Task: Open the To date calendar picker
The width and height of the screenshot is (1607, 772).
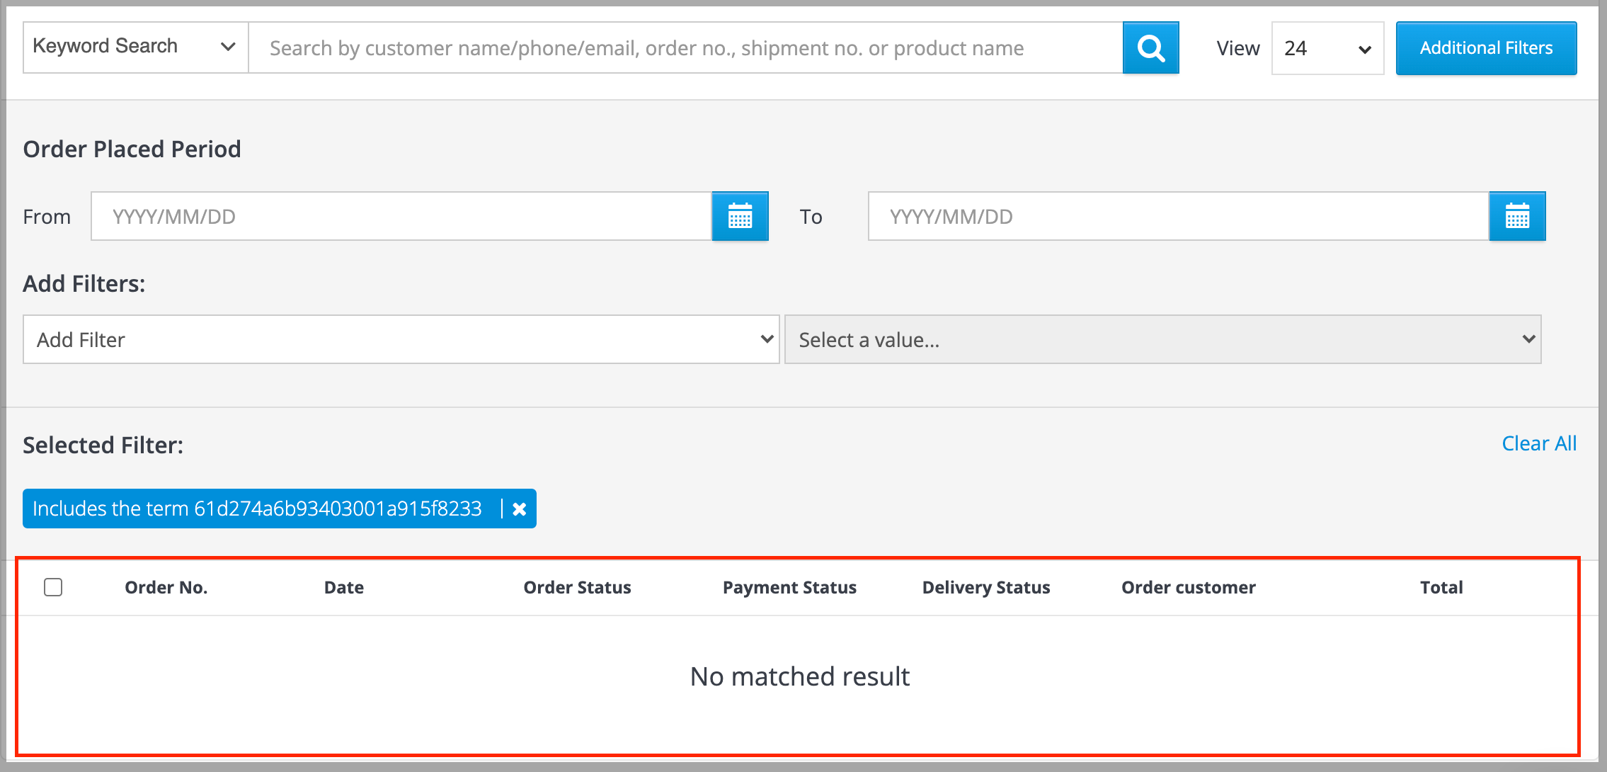Action: click(x=1516, y=216)
